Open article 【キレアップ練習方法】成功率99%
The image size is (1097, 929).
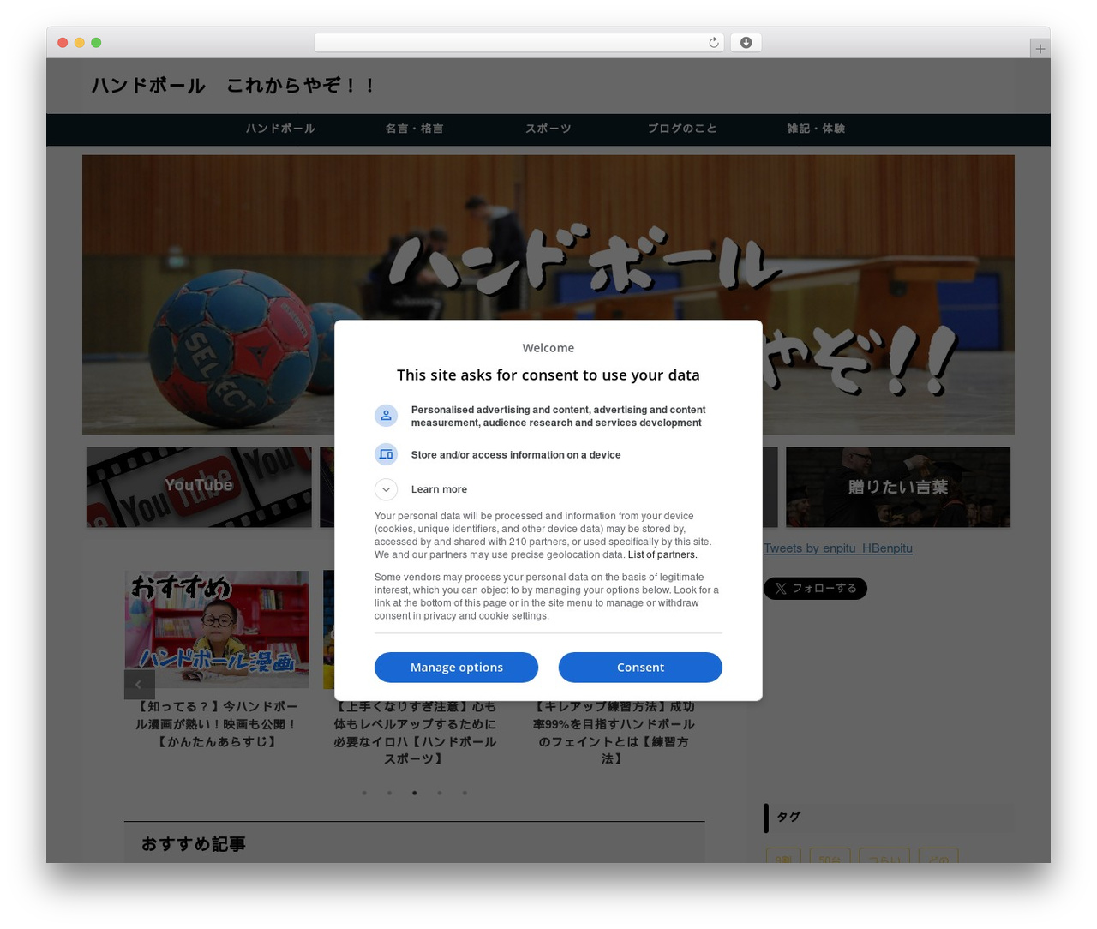pos(614,733)
